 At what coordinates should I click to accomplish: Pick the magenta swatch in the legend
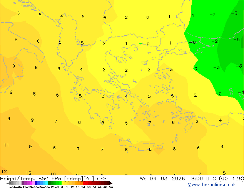[x=31, y=183]
